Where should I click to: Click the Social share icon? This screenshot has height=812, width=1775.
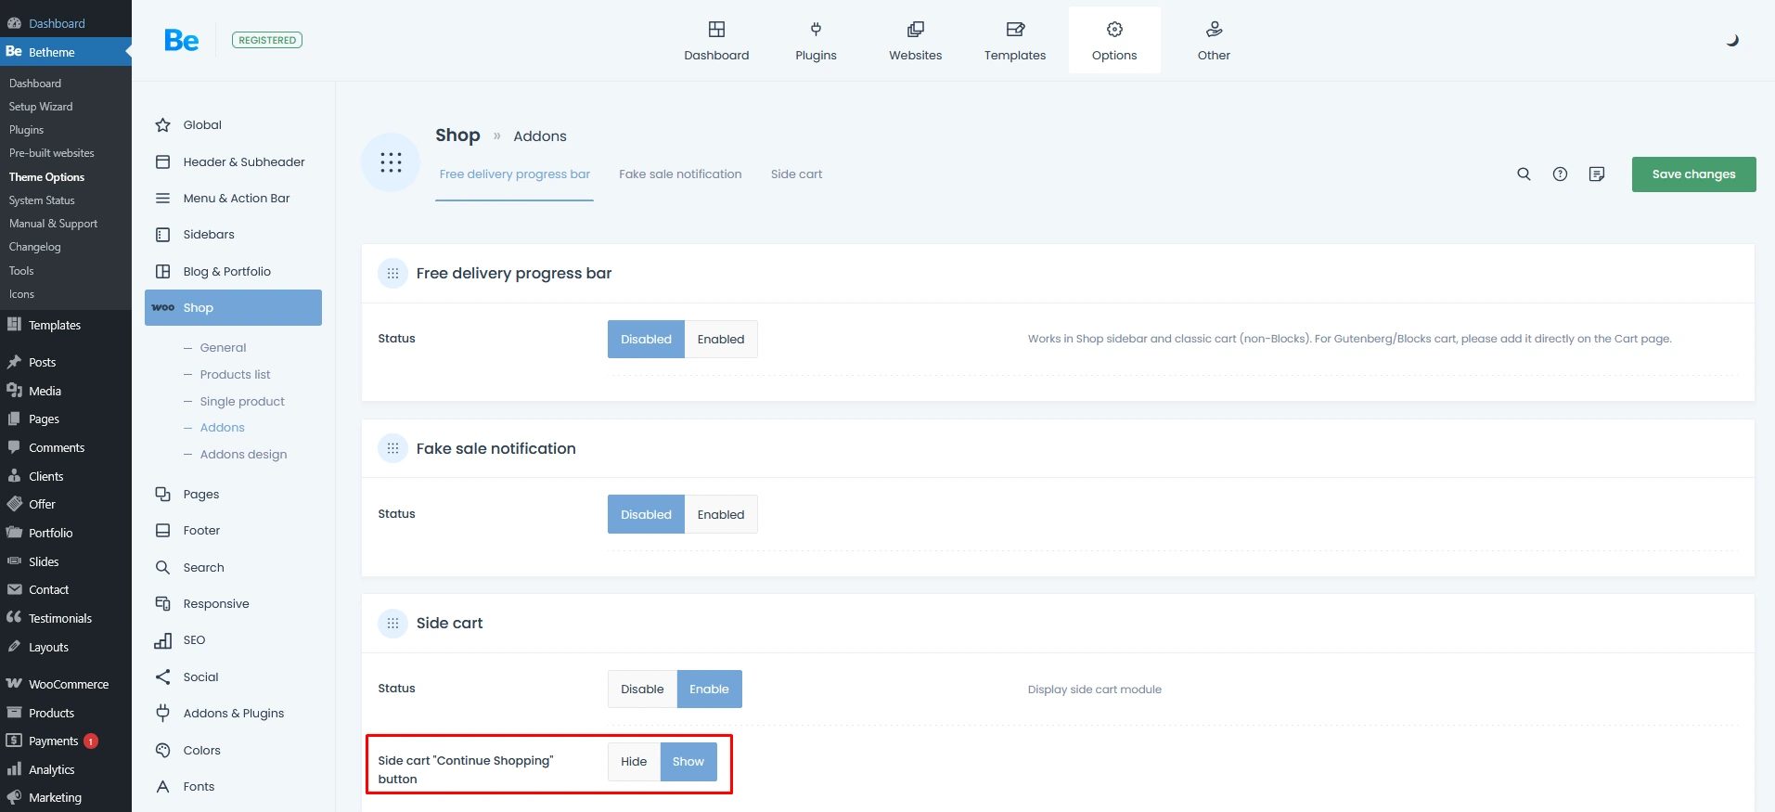[x=163, y=677]
